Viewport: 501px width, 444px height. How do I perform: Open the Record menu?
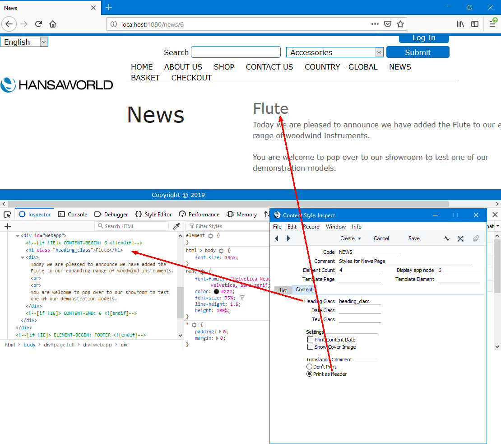311,227
